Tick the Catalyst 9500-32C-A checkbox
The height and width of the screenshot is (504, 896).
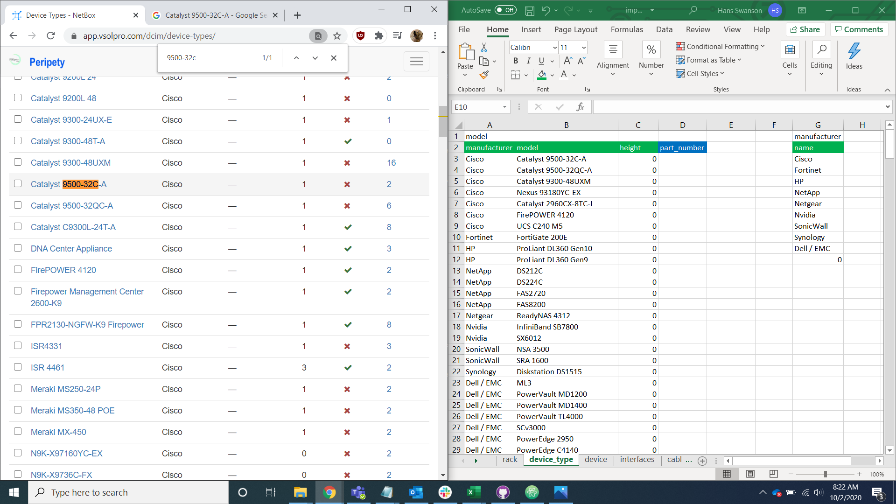point(18,184)
